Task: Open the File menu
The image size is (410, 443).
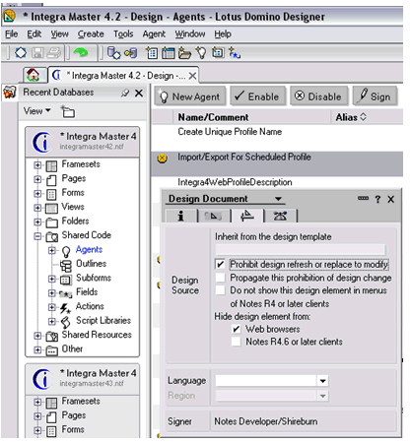Action: (12, 33)
